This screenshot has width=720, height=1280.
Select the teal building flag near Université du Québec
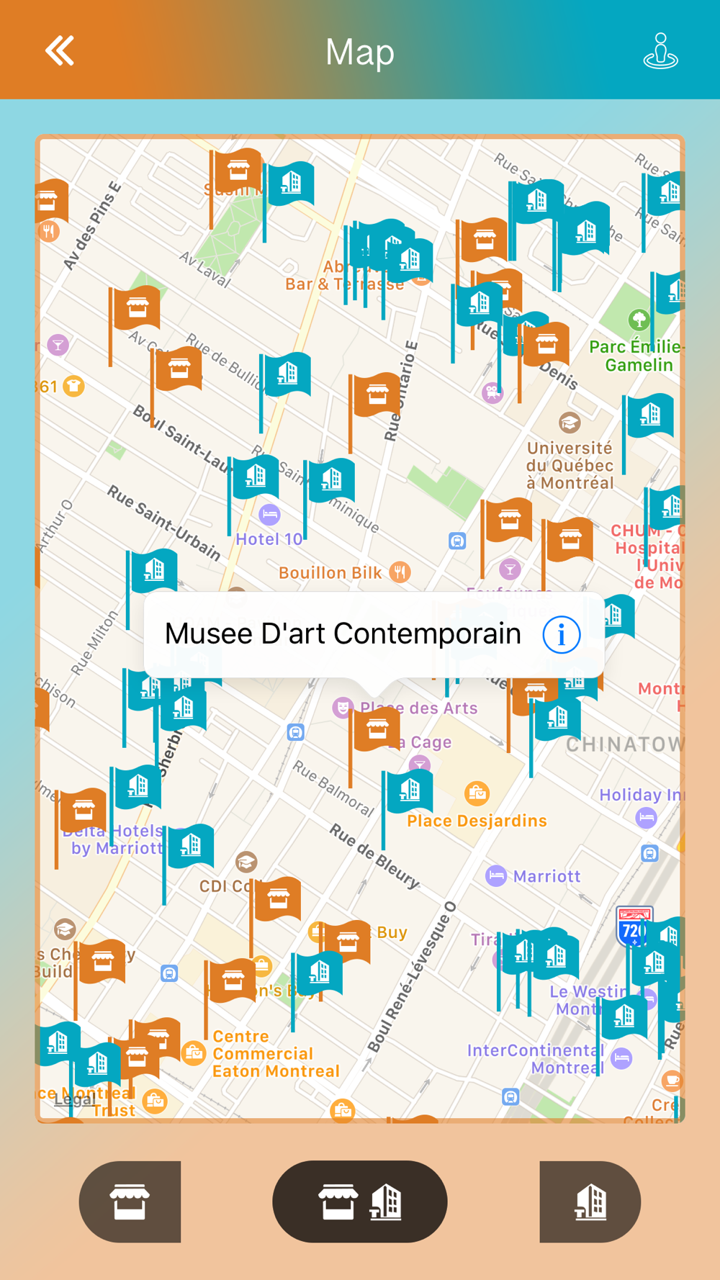pyautogui.click(x=650, y=415)
